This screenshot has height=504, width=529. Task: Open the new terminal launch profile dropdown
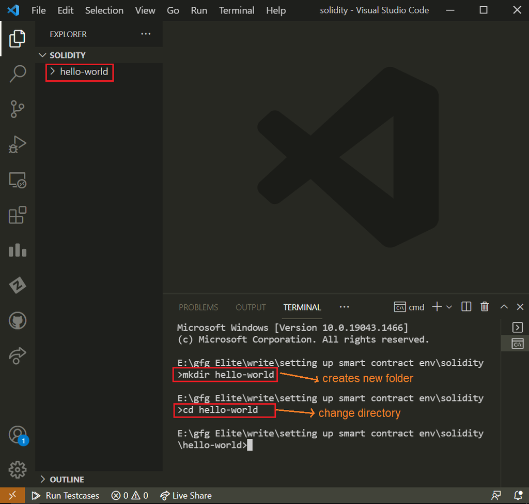449,307
